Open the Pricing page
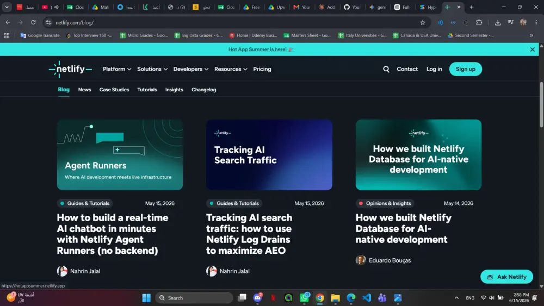This screenshot has height=306, width=544. point(262,70)
